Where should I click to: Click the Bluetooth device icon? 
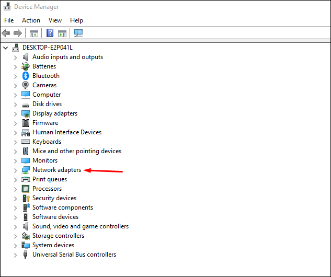click(x=26, y=76)
